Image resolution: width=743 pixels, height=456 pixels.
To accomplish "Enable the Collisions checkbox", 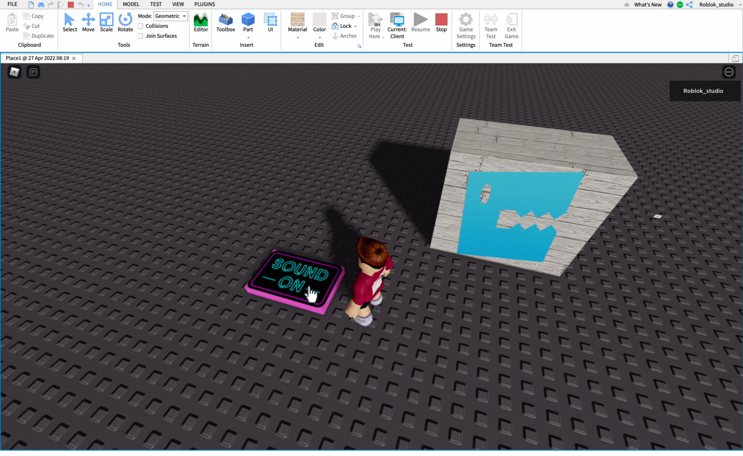I will click(140, 26).
